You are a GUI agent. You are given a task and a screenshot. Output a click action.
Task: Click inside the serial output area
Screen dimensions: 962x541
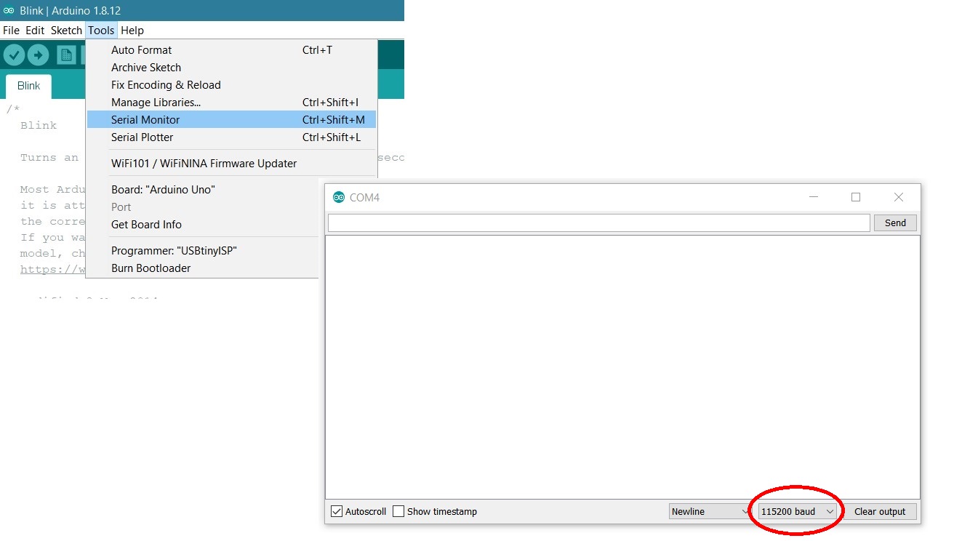click(x=622, y=367)
